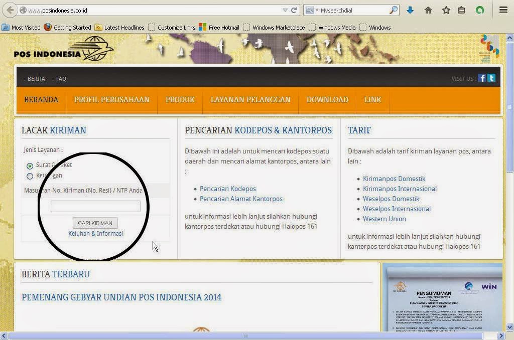
Task: Select the Keuangan radio button
Action: [x=30, y=176]
